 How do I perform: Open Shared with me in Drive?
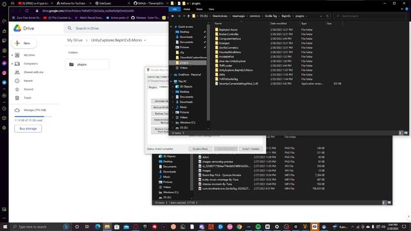pos(33,72)
